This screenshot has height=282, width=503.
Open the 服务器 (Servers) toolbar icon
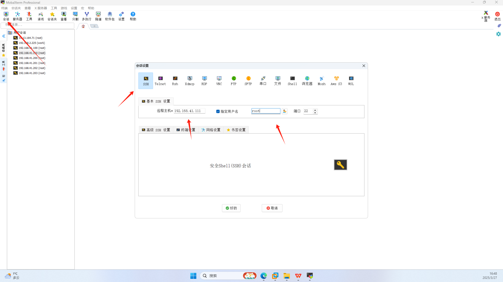coord(18,16)
